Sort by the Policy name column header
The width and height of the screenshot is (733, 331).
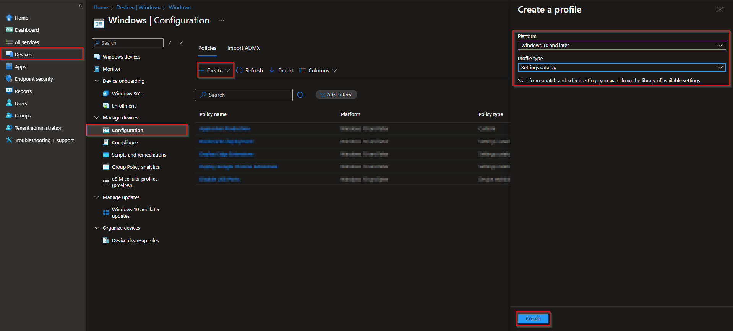tap(213, 114)
